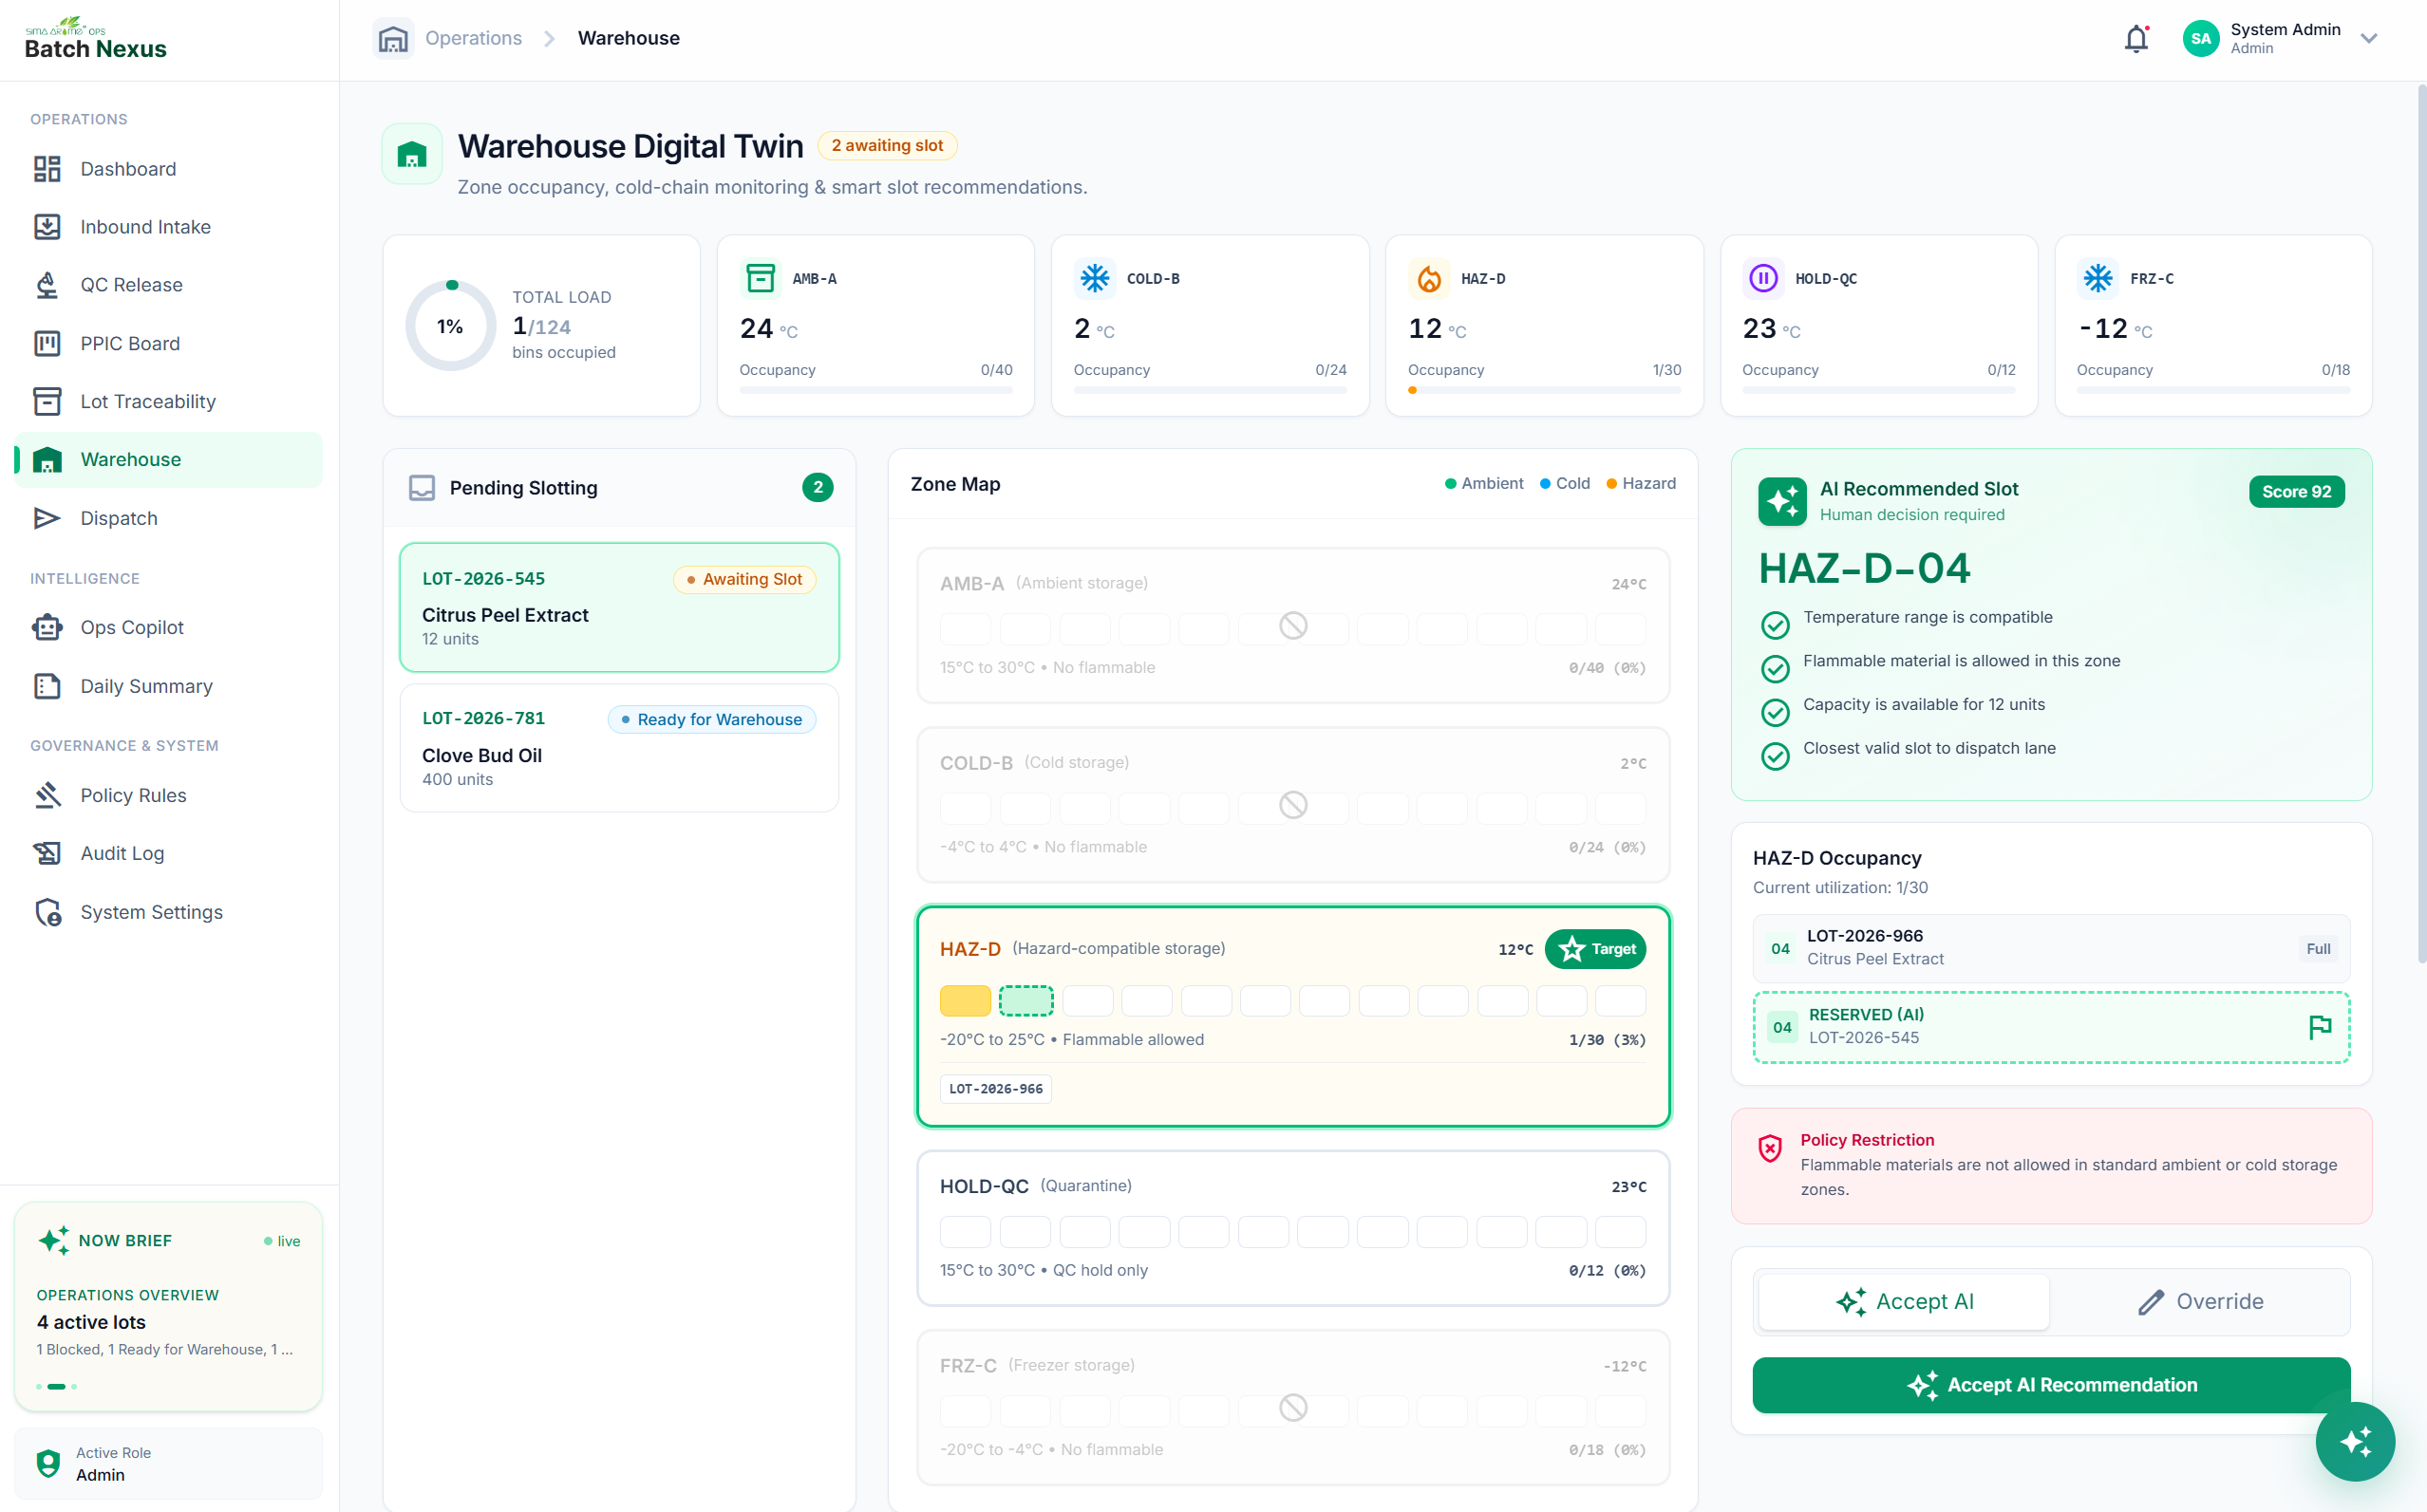Click occupied yellow bin in HAZ-D
The image size is (2427, 1512).
(x=966, y=1001)
